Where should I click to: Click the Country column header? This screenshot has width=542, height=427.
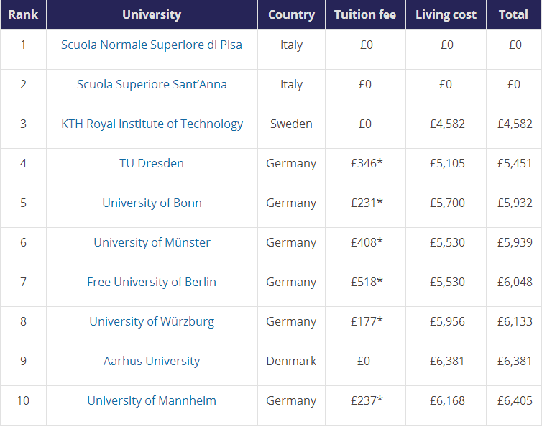coord(291,14)
